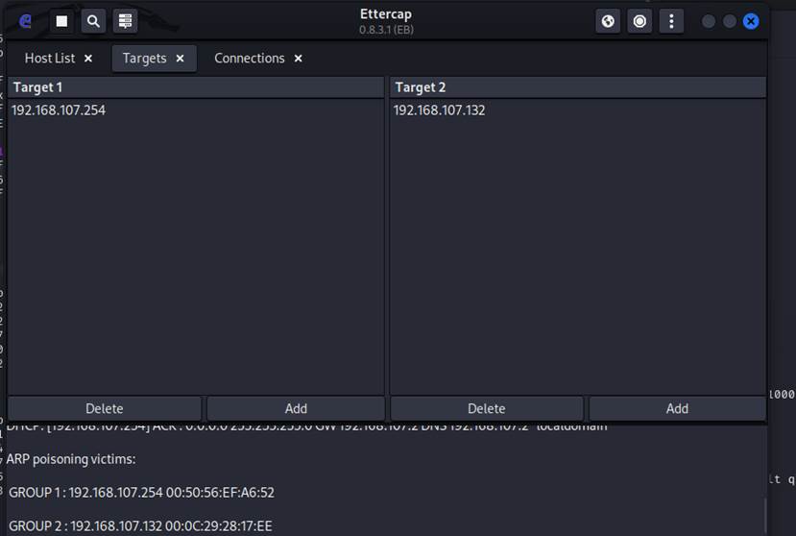Click the Target 1 column header
Viewport: 796px width, 536px height.
196,87
